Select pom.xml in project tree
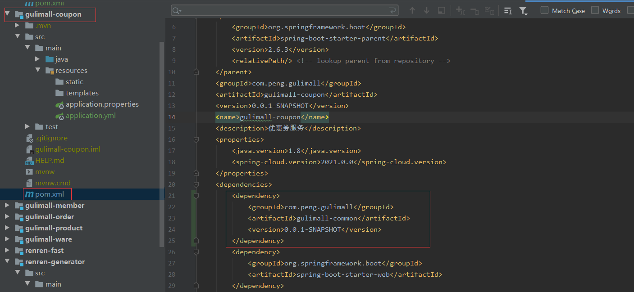634x292 pixels. click(x=50, y=194)
